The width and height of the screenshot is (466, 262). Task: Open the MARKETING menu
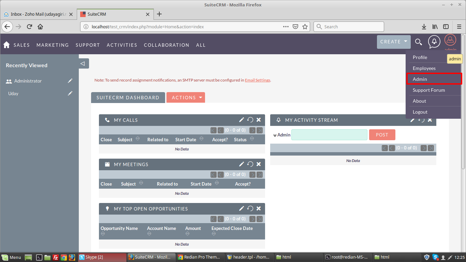coord(53,45)
